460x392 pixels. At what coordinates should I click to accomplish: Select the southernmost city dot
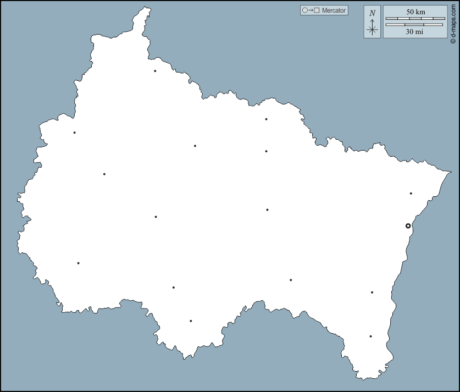coord(370,336)
